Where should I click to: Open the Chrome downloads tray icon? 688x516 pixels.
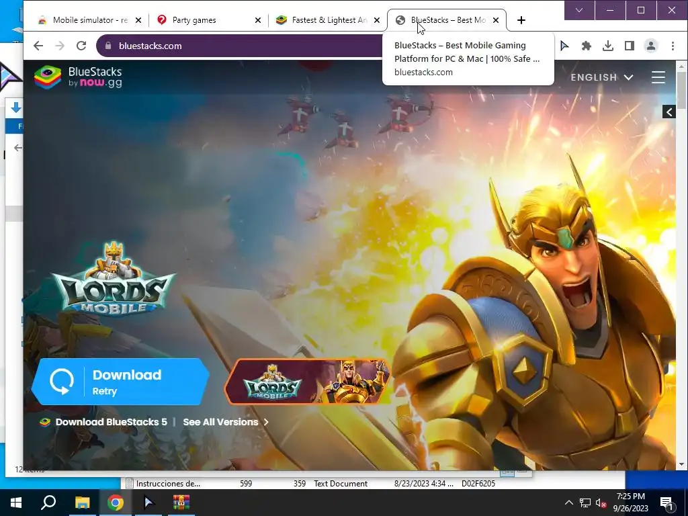coord(607,46)
